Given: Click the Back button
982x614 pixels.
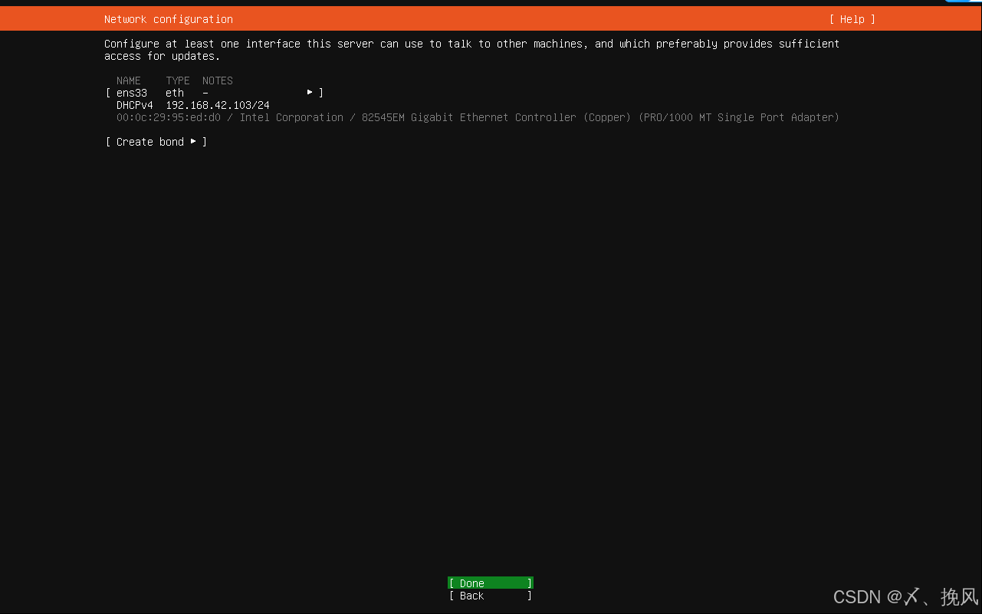Looking at the screenshot, I should (490, 596).
